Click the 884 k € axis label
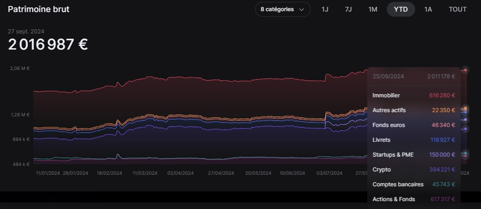 (x=21, y=139)
